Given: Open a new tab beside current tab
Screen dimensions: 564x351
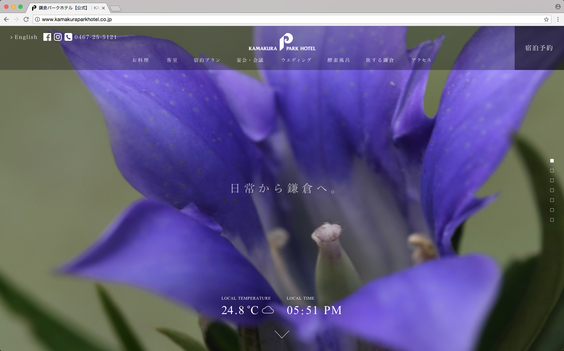Looking at the screenshot, I should pos(115,8).
